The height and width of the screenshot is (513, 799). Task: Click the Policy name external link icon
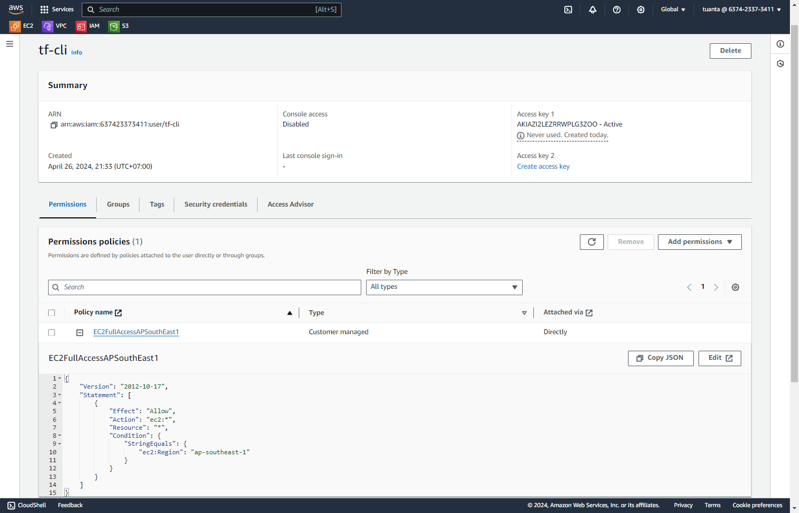(x=119, y=313)
